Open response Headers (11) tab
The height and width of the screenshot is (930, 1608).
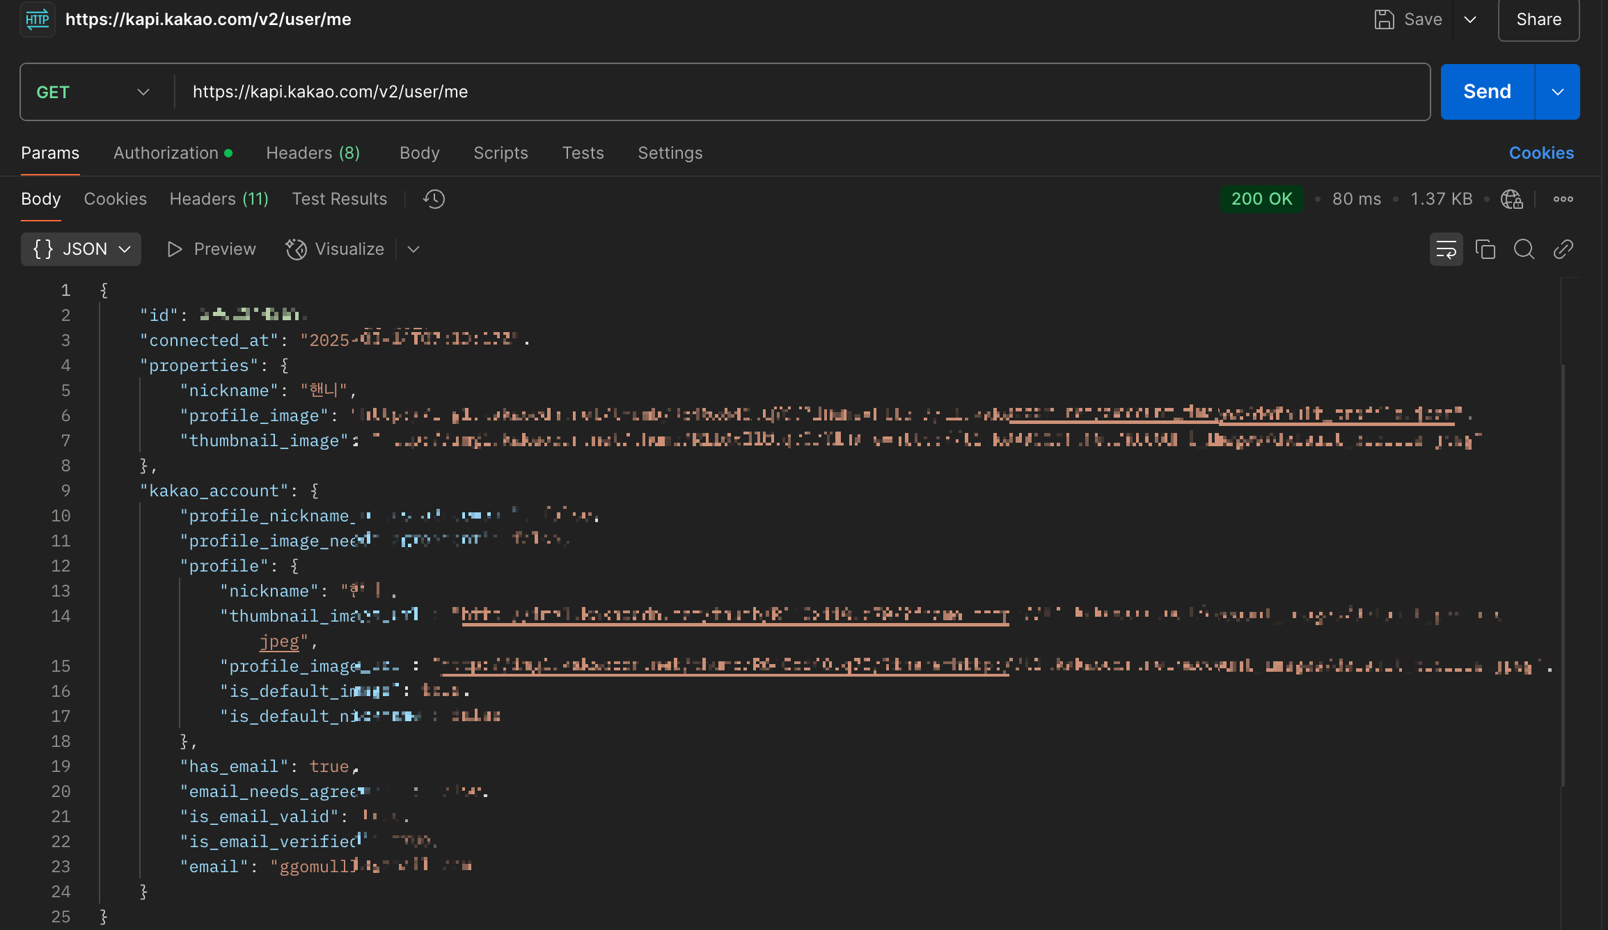219,199
